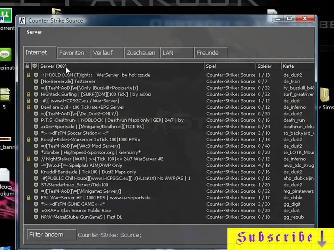Click lock icon of HiGhteck.Surfing row
The height and width of the screenshot is (250, 334).
[x=28, y=94]
